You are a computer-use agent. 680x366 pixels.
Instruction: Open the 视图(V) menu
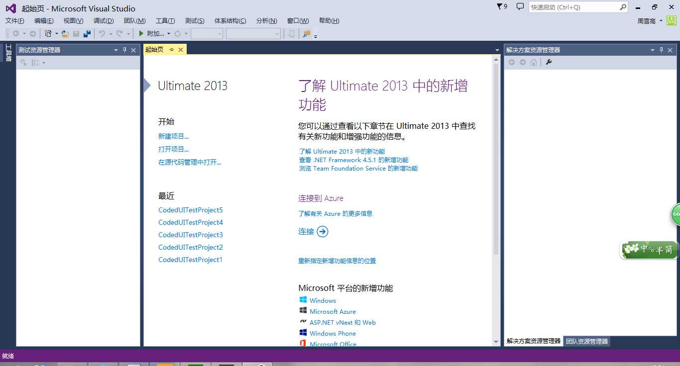(73, 21)
